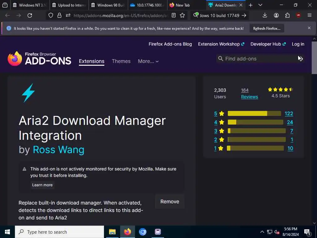Open the Firefox hamburger menu

pos(310,15)
